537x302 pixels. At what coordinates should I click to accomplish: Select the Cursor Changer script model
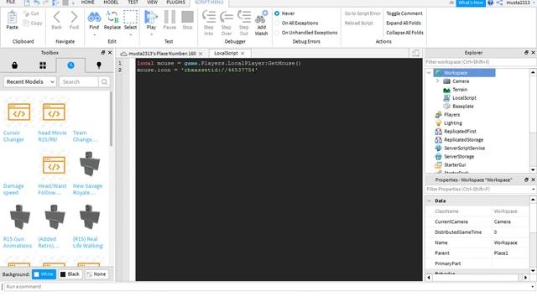point(18,112)
